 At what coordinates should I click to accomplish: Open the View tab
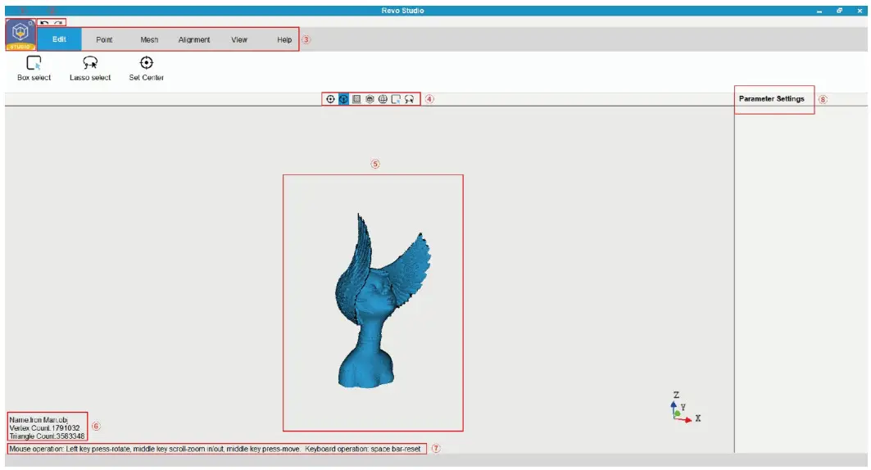[239, 39]
